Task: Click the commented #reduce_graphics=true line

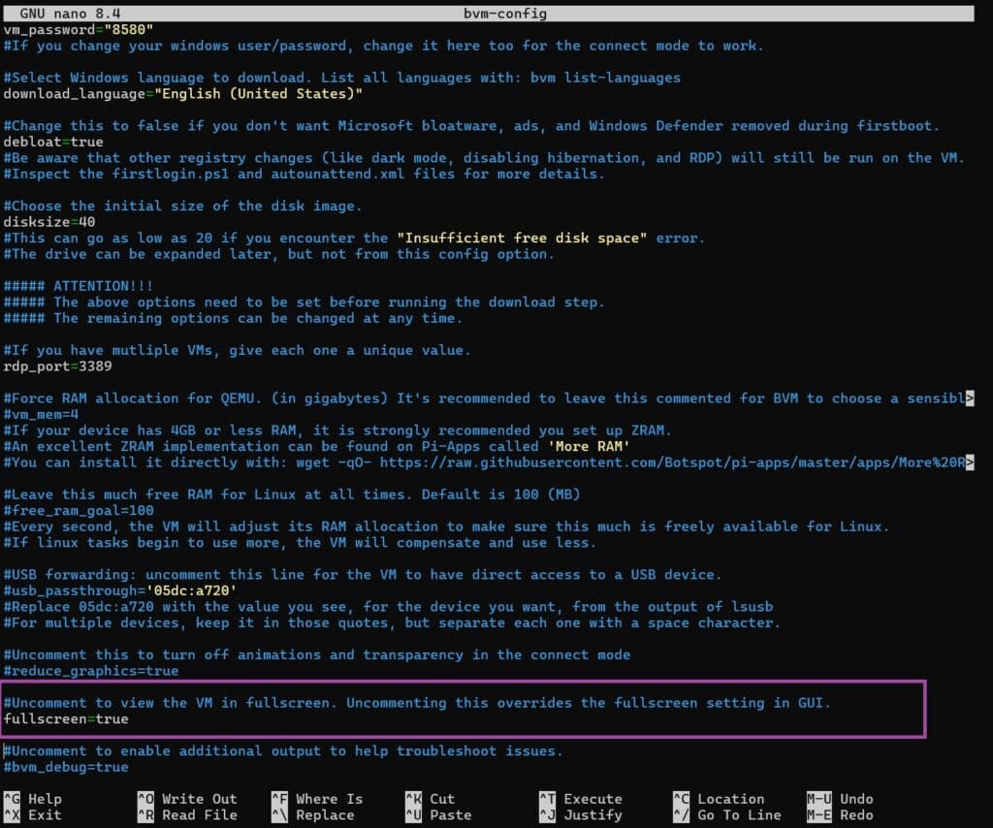Action: point(91,670)
